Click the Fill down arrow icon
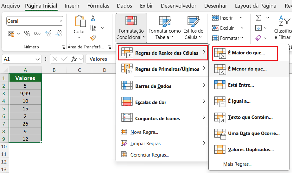292x173 pixels. coord(258,28)
